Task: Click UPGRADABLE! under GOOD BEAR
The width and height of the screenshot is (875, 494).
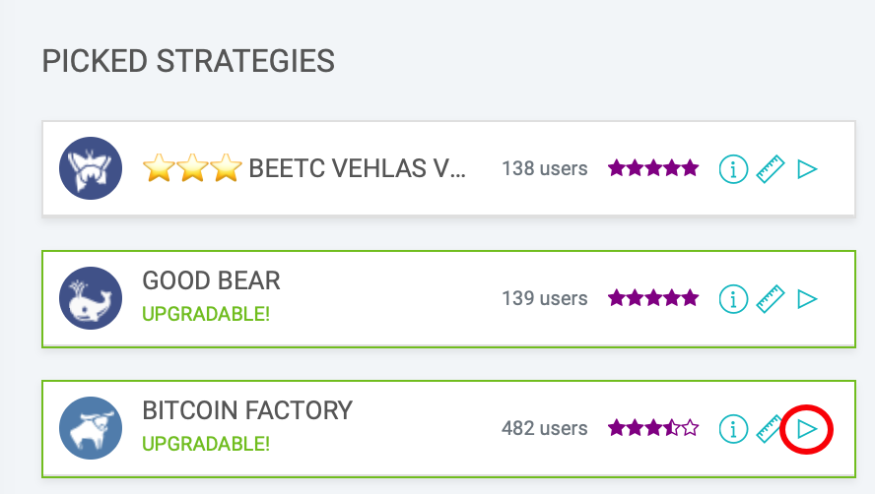Action: pyautogui.click(x=206, y=314)
